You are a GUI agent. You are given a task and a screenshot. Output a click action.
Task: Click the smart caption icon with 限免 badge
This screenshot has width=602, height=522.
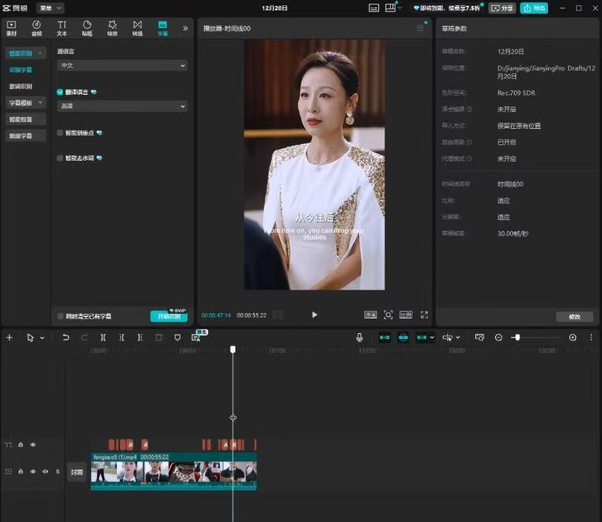pyautogui.click(x=196, y=338)
